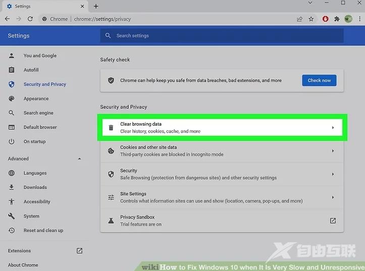The width and height of the screenshot is (365, 271).
Task: Open System settings
Action: [x=31, y=216]
